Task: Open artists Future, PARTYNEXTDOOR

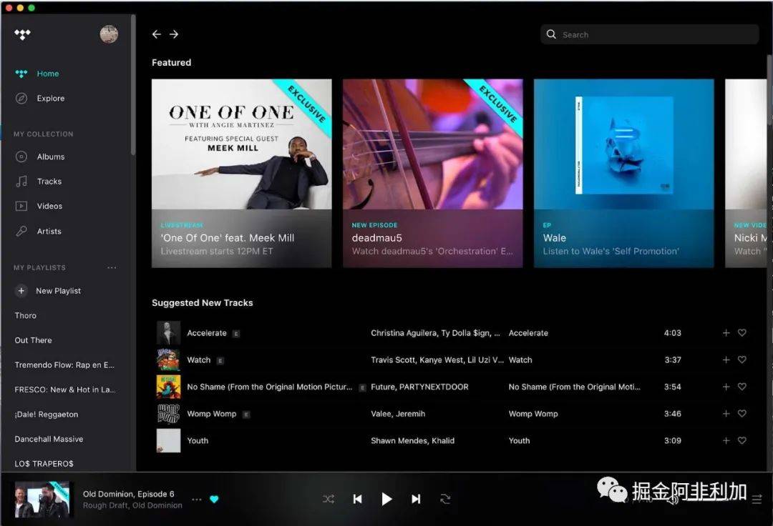Action: [419, 387]
